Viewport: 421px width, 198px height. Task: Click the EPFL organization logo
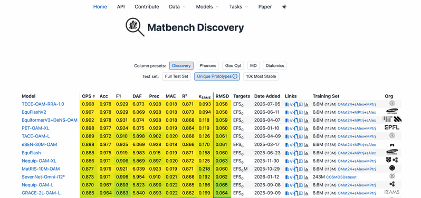coord(392,127)
